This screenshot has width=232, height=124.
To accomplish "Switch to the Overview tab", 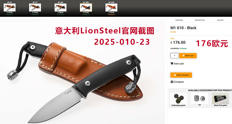I will tap(179, 20).
